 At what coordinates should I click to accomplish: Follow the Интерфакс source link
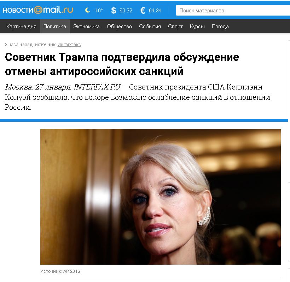[x=69, y=45]
